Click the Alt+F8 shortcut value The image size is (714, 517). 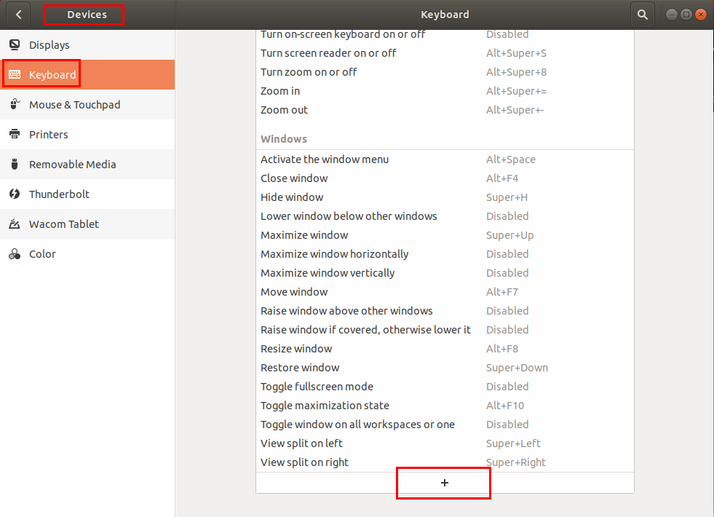[x=501, y=349]
